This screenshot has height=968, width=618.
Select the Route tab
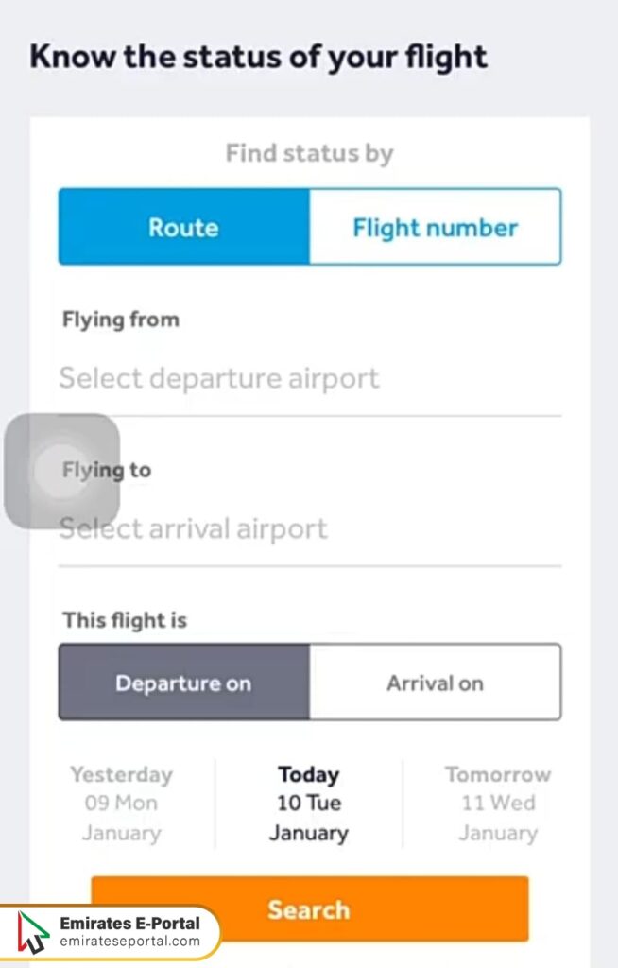[x=184, y=227]
